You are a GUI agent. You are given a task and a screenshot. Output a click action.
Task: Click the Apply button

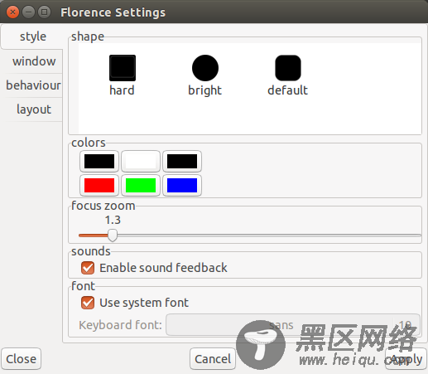pyautogui.click(x=406, y=359)
